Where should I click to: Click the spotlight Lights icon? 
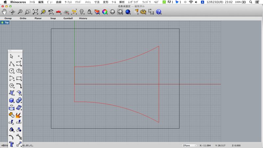[x=136, y=12]
